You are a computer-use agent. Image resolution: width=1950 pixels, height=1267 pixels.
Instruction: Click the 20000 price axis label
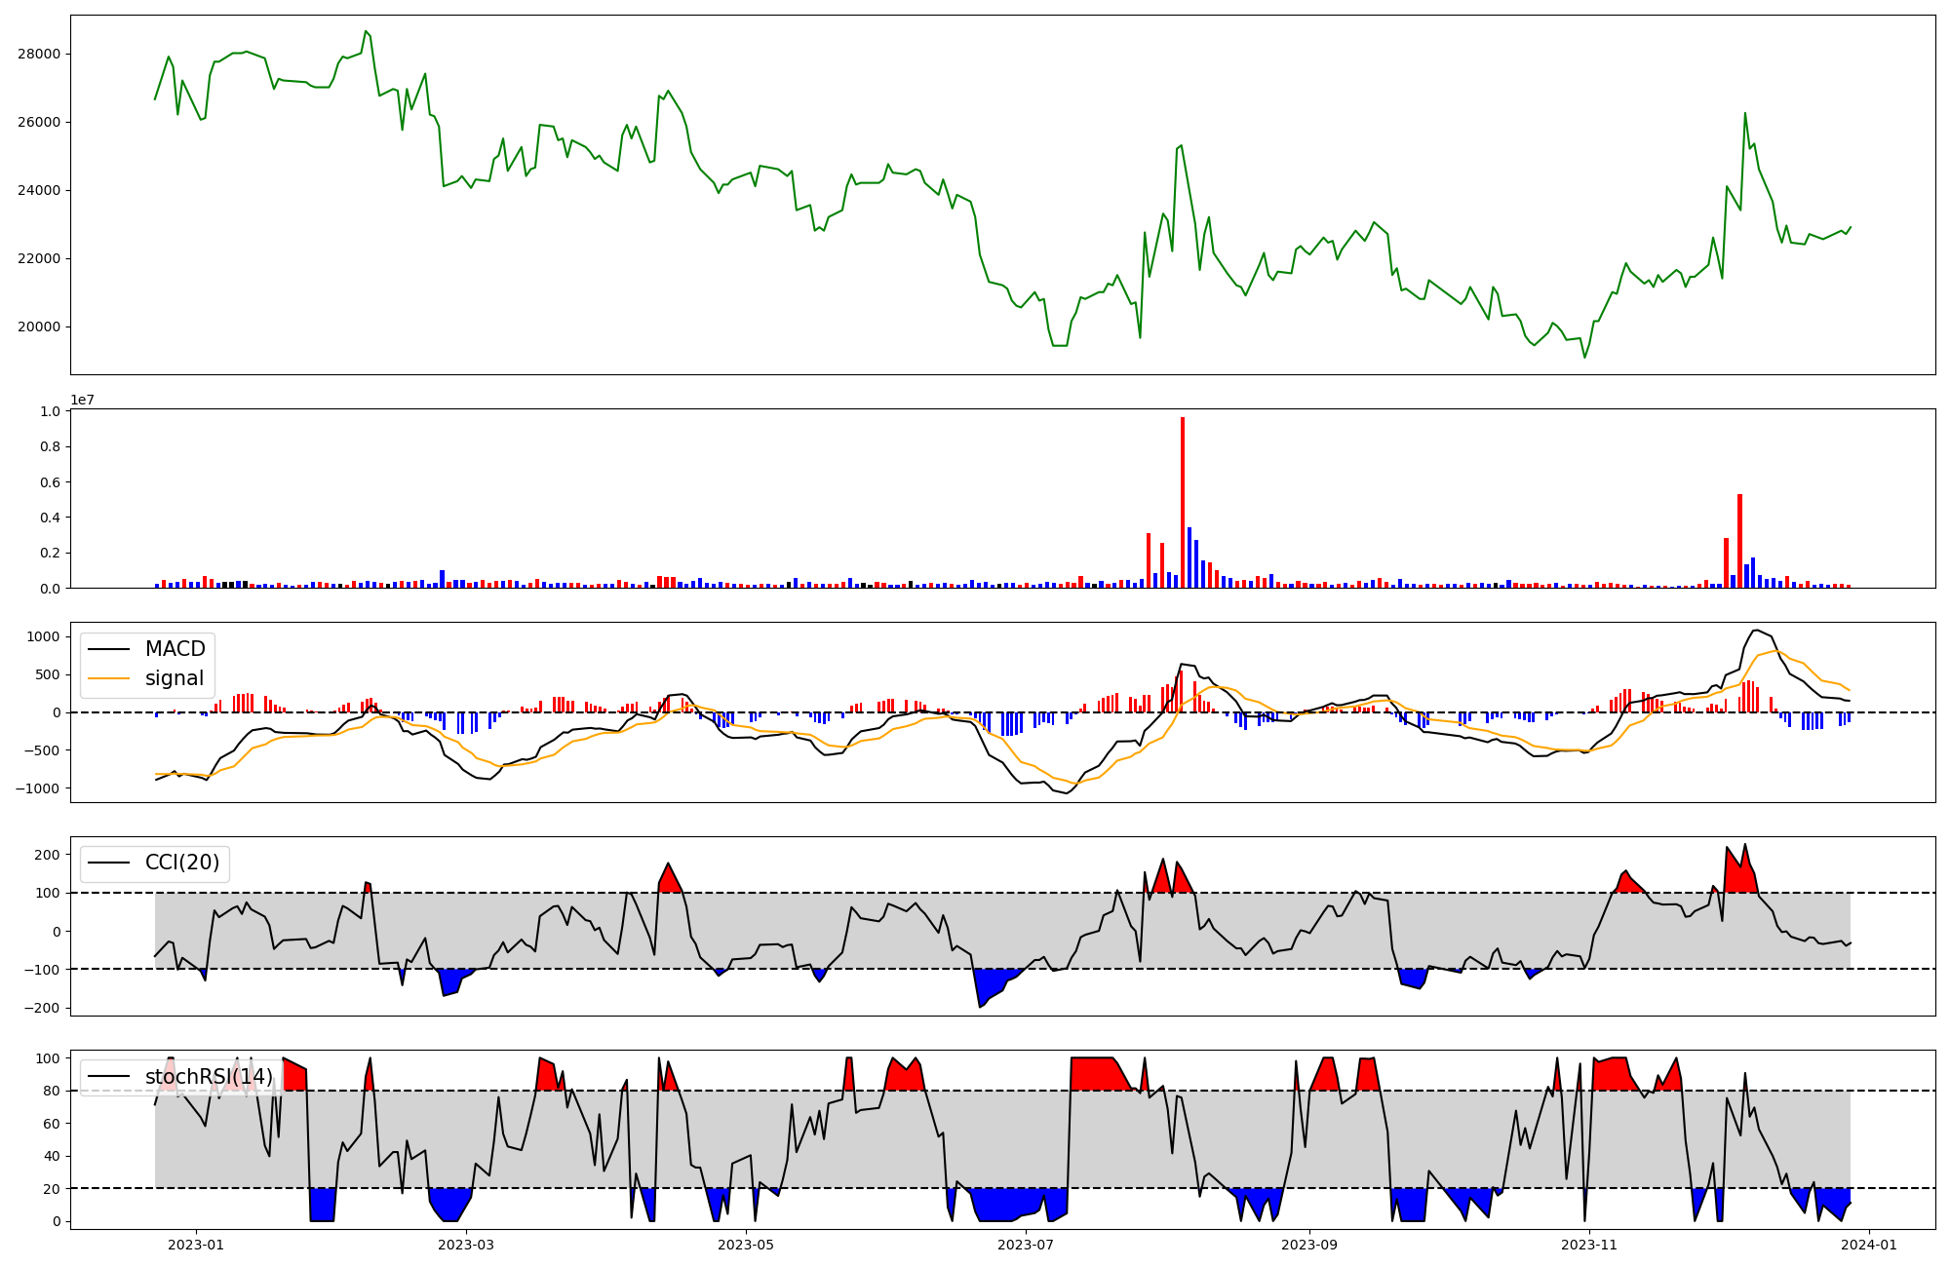tap(39, 326)
